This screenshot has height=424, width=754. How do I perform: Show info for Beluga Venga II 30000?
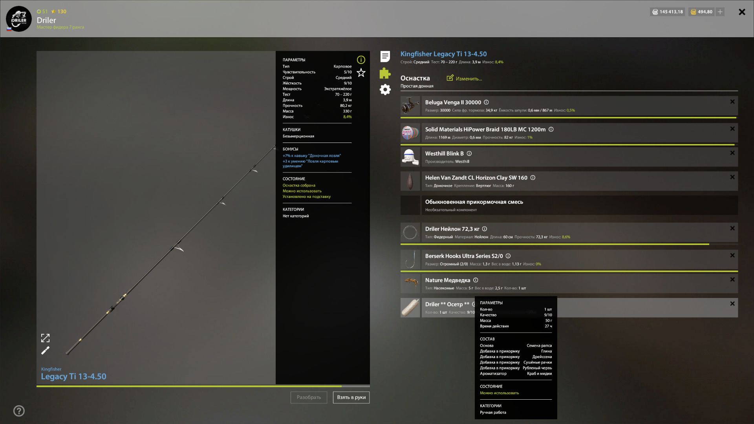click(486, 102)
